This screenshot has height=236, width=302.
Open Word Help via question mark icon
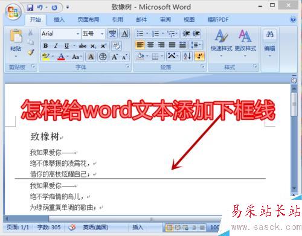coord(293,19)
